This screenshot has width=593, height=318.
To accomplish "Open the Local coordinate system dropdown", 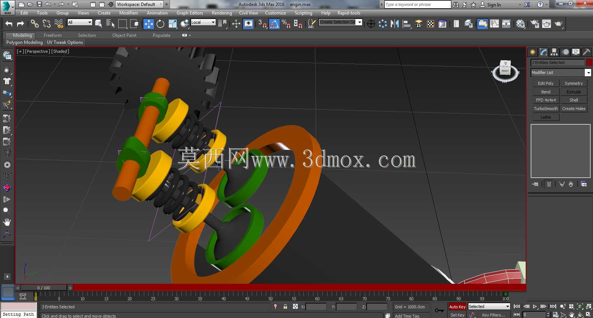I will click(203, 22).
